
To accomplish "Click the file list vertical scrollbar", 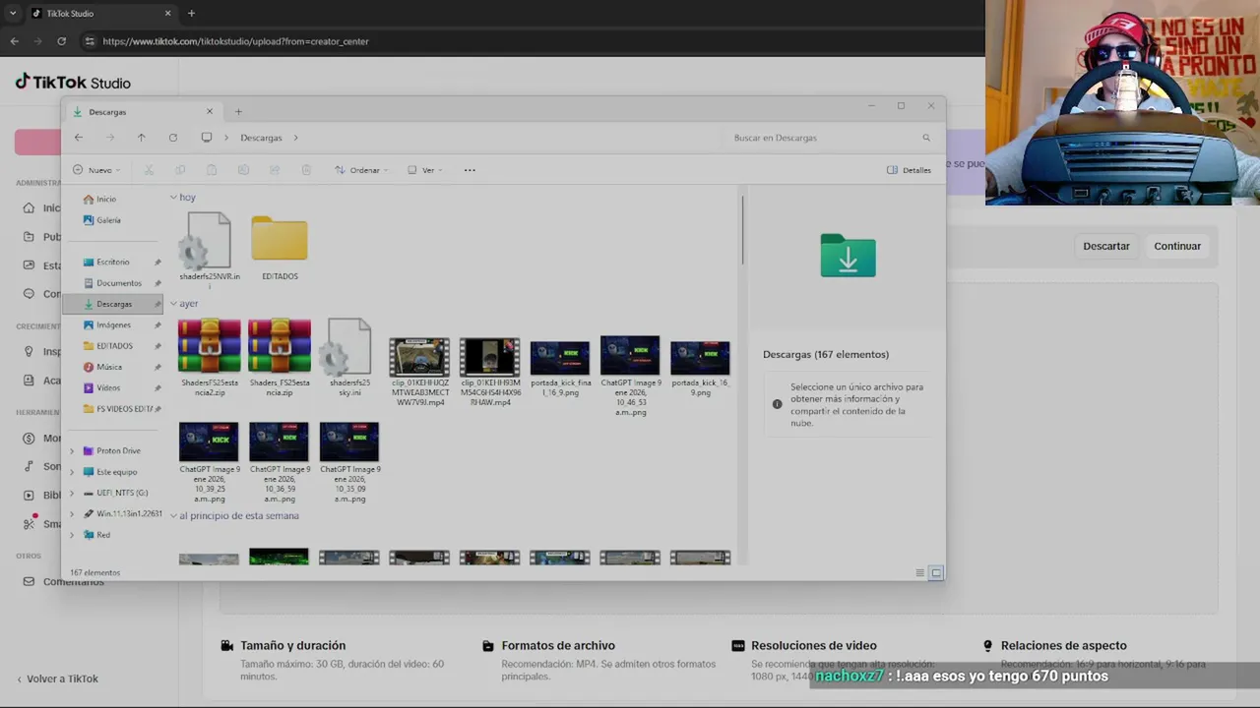I will tap(742, 230).
